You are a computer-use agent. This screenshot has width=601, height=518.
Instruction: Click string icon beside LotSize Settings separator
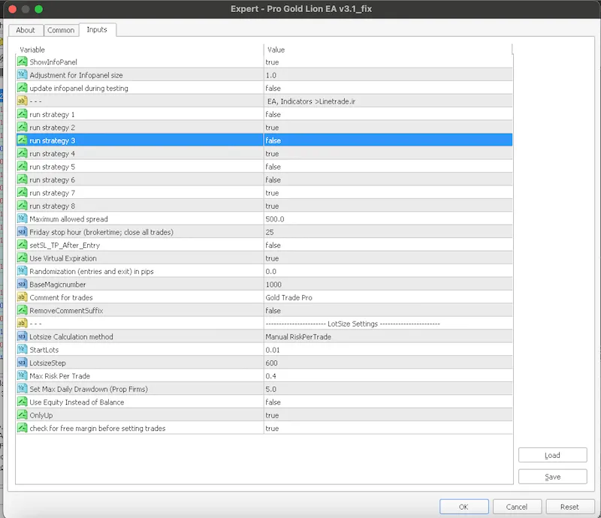pyautogui.click(x=23, y=324)
